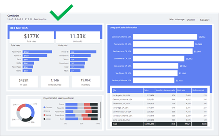
Task: Select the Los Angeles geographic sales bar
Action: pyautogui.click(x=155, y=66)
